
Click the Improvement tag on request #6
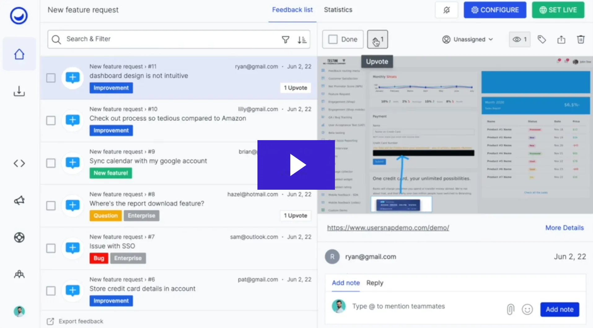[111, 301]
